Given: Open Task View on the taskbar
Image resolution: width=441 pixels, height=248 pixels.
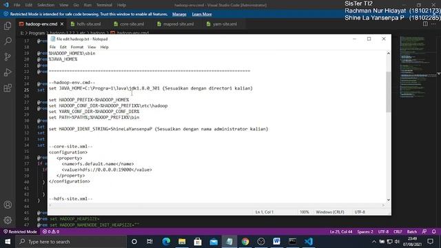Looking at the screenshot, I should coord(150,242).
